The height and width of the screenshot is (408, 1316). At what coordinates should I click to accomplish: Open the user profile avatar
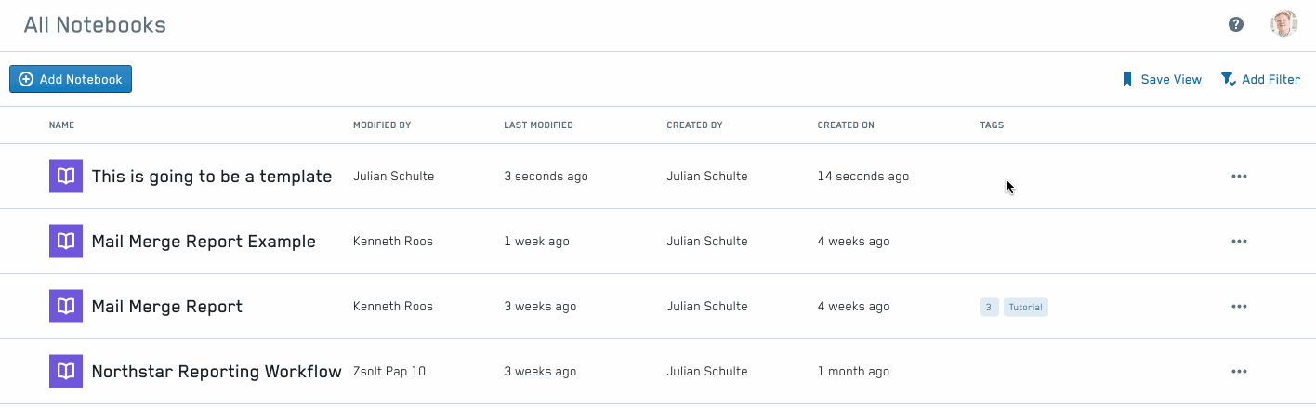coord(1283,24)
